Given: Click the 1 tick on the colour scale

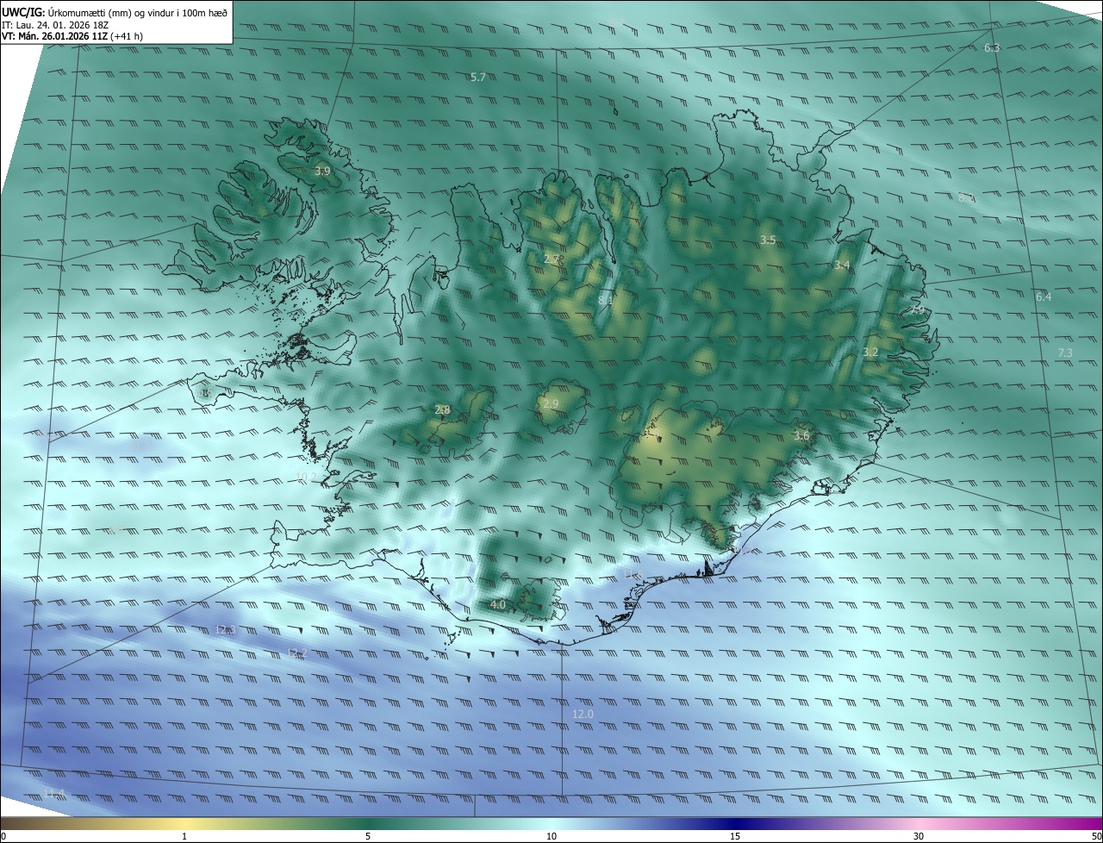Looking at the screenshot, I should click(x=184, y=836).
